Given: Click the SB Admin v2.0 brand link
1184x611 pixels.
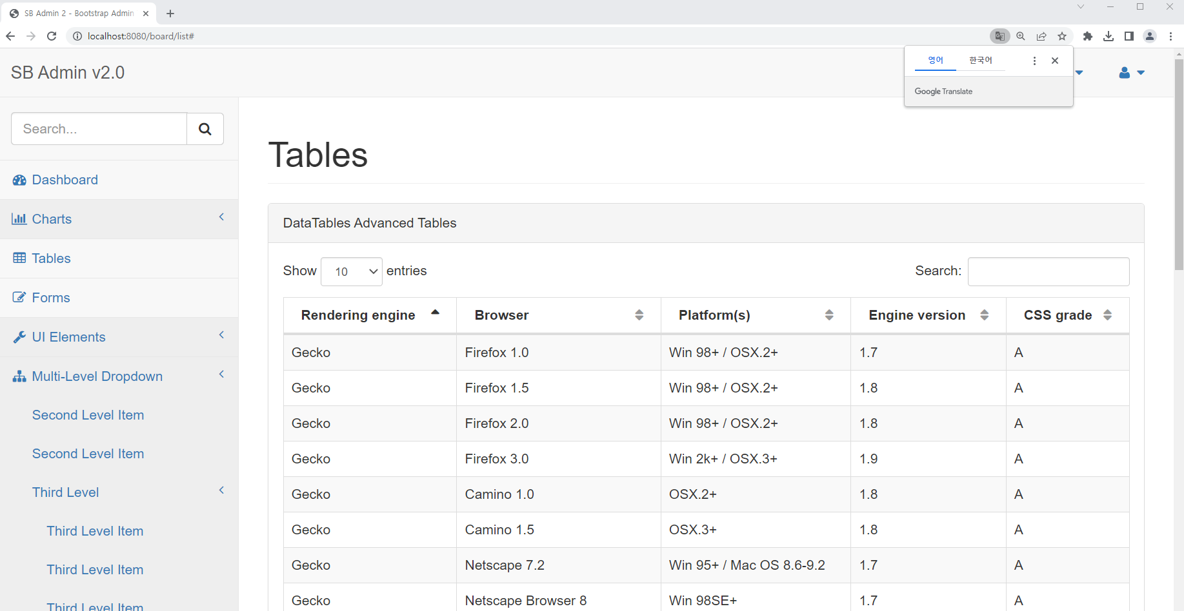Looking at the screenshot, I should [68, 73].
